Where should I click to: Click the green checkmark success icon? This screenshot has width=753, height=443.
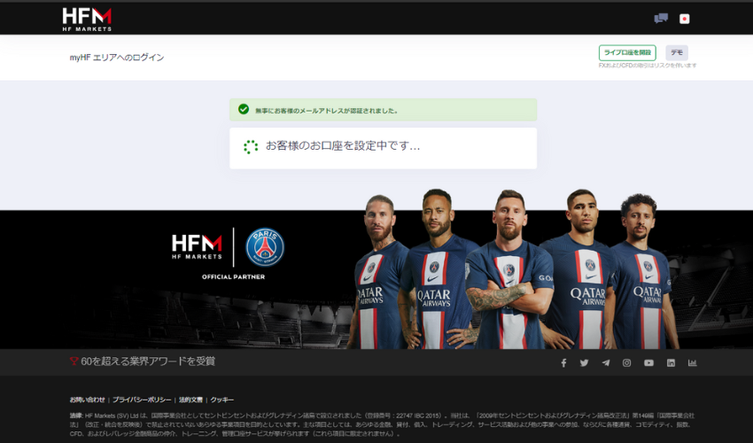click(244, 109)
